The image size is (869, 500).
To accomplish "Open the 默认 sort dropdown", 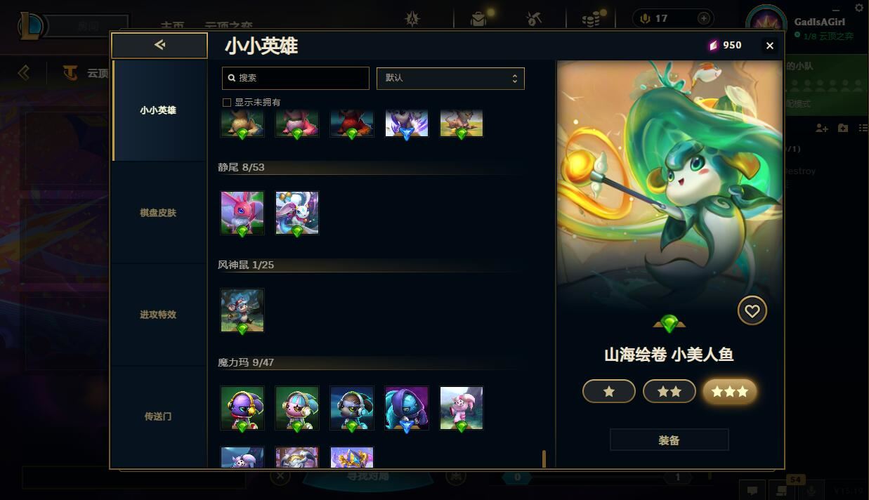I will point(450,78).
